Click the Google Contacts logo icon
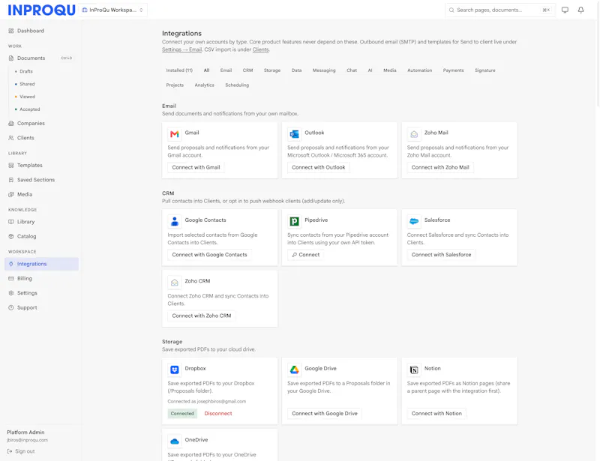This screenshot has width=600, height=461. [x=175, y=222]
